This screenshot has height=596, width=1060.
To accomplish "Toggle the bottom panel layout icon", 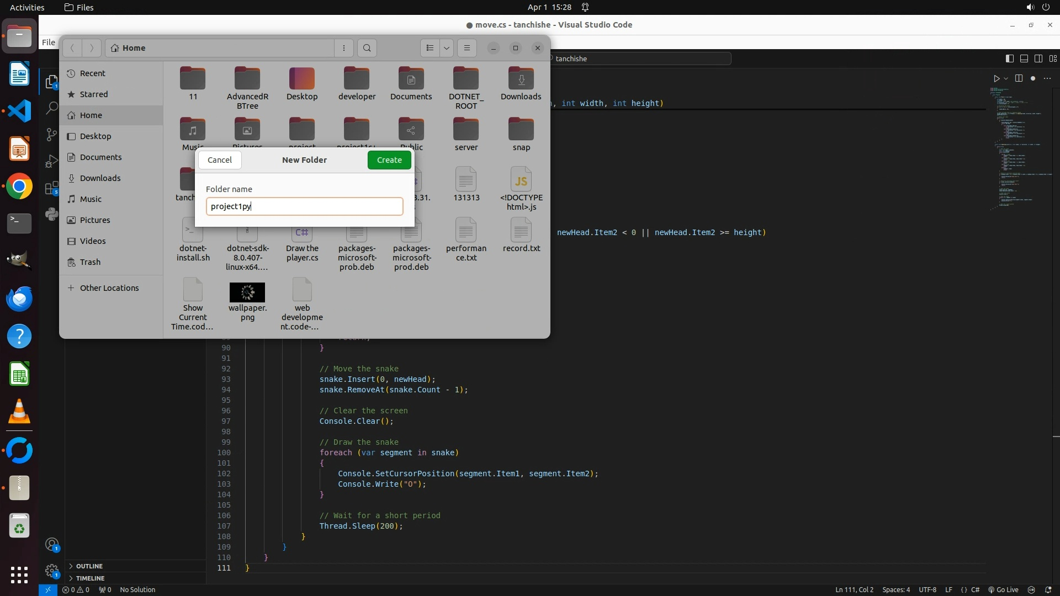I will 1024,58.
